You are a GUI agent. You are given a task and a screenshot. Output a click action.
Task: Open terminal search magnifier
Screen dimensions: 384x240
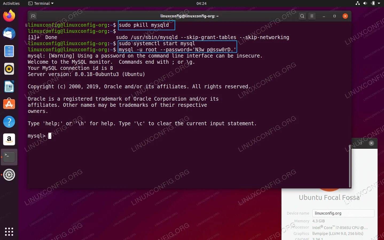click(x=302, y=16)
